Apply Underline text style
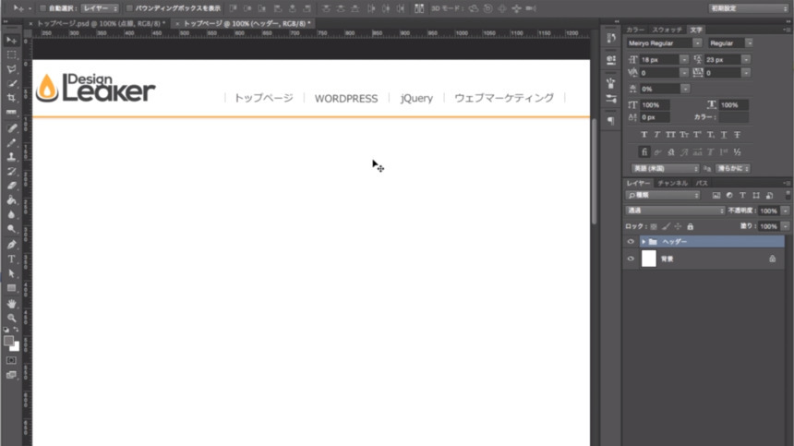Screen dimensions: 794x446 [724, 135]
